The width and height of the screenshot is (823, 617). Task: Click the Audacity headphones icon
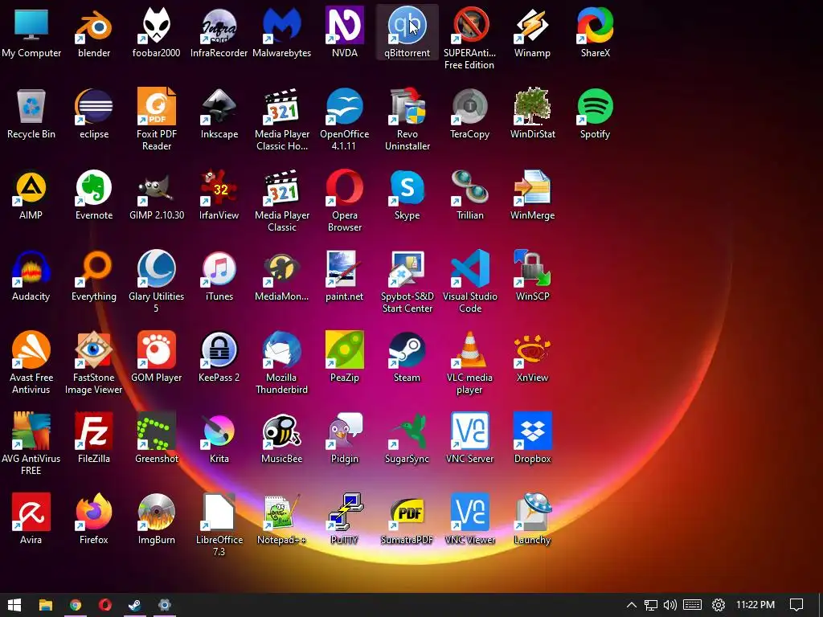click(x=31, y=269)
